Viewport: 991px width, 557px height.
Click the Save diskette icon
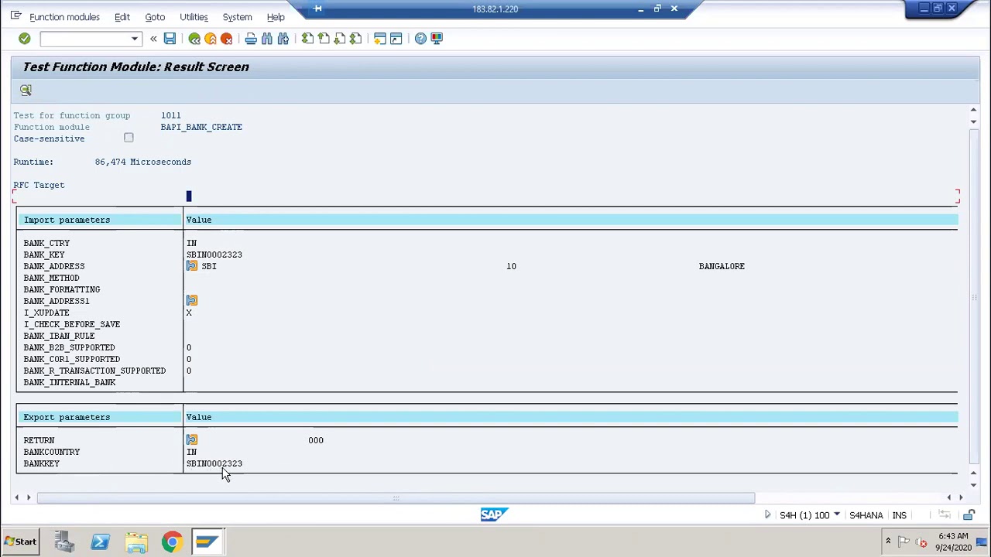click(x=170, y=39)
